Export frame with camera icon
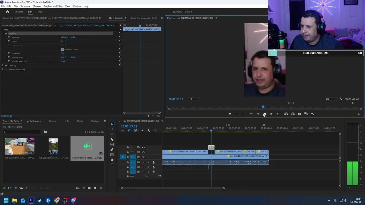Image resolution: width=365 pixels, height=205 pixels. (299, 114)
